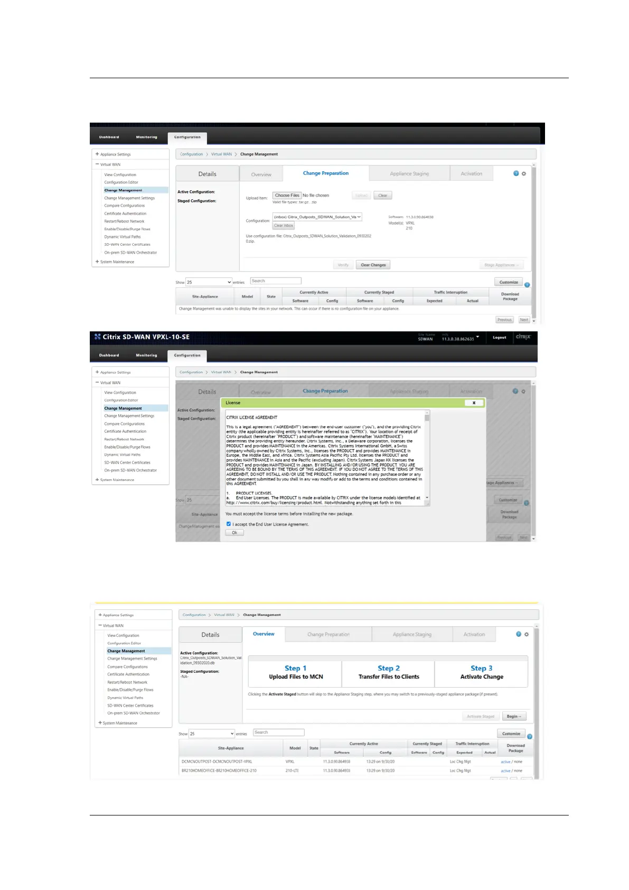Click the greyed Verify button
The image size is (629, 890).
tap(343, 265)
